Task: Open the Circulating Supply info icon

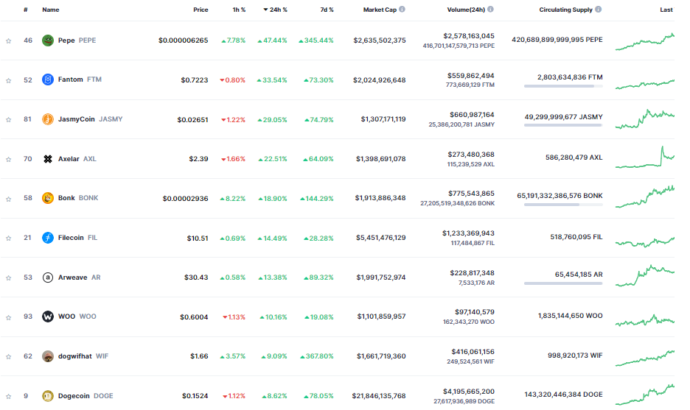Action: click(598, 10)
